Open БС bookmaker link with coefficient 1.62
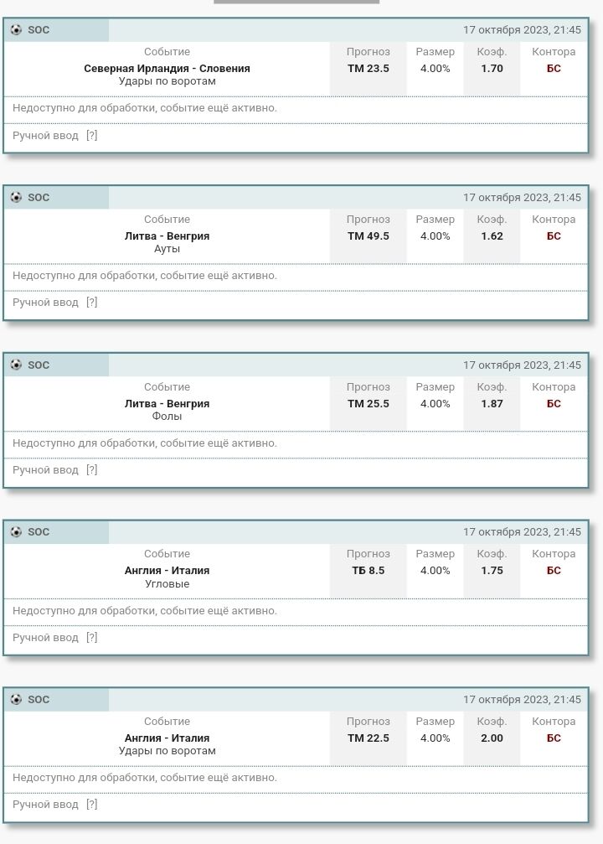Screen dimensions: 603x844 (554, 236)
